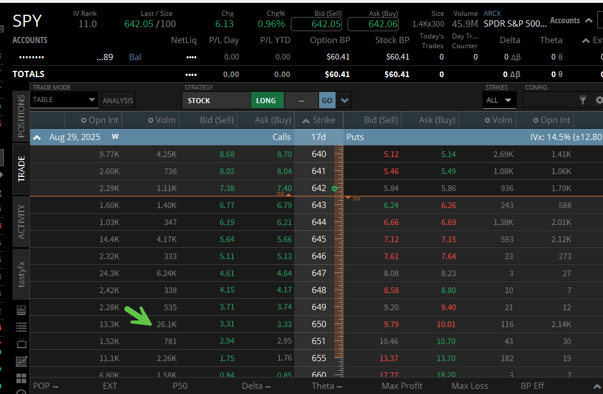Image resolution: width=603 pixels, height=394 pixels.
Task: Switch to the ACTIVITY tab
Action: (x=21, y=221)
